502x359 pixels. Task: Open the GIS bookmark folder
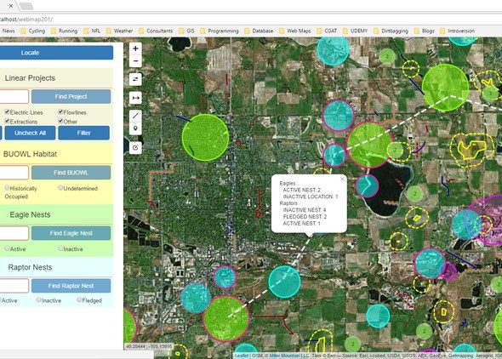pos(186,31)
